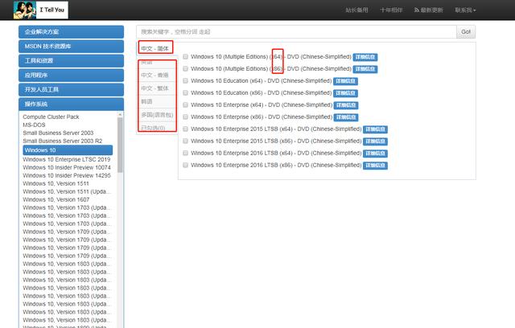Select Windows 10, Version 1511 entry

click(x=56, y=183)
